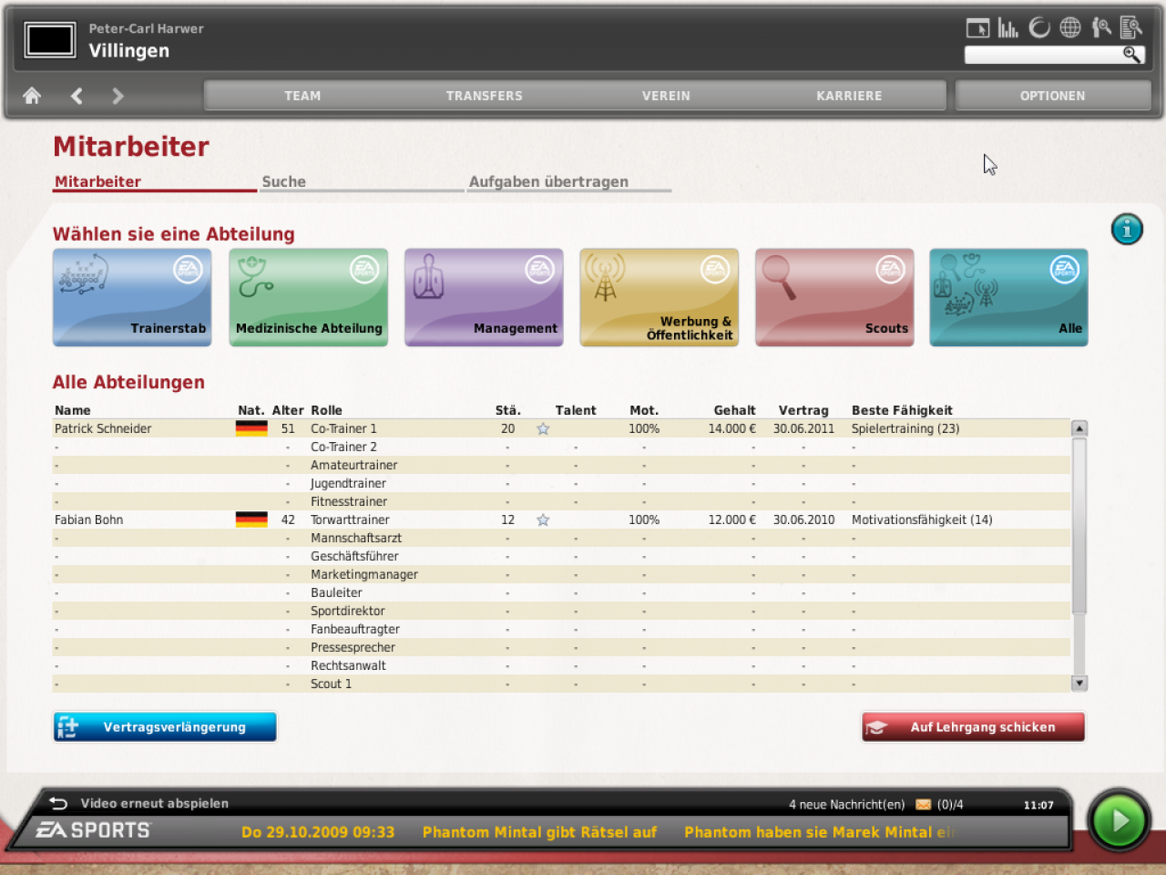Select the Trainerstab department card

tap(132, 297)
